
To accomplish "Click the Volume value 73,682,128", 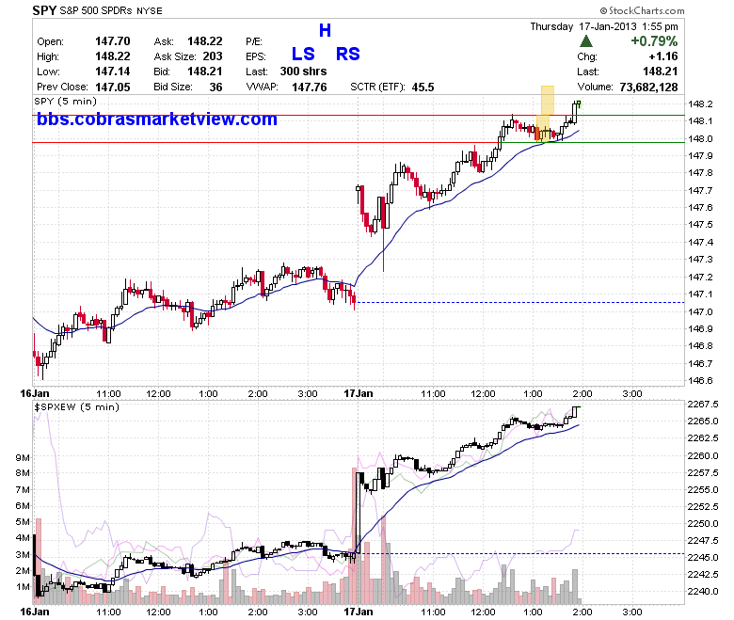I will point(648,87).
